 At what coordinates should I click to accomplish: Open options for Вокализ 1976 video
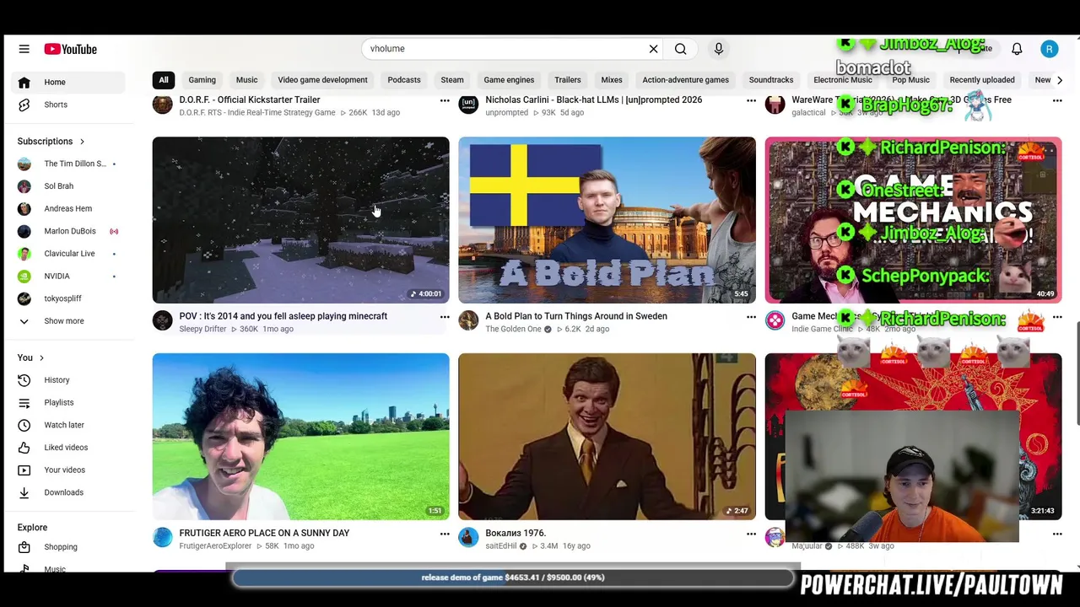click(x=750, y=534)
